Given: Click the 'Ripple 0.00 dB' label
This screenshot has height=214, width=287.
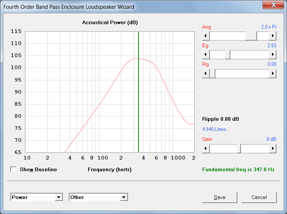Looking at the screenshot, I should (220, 119).
